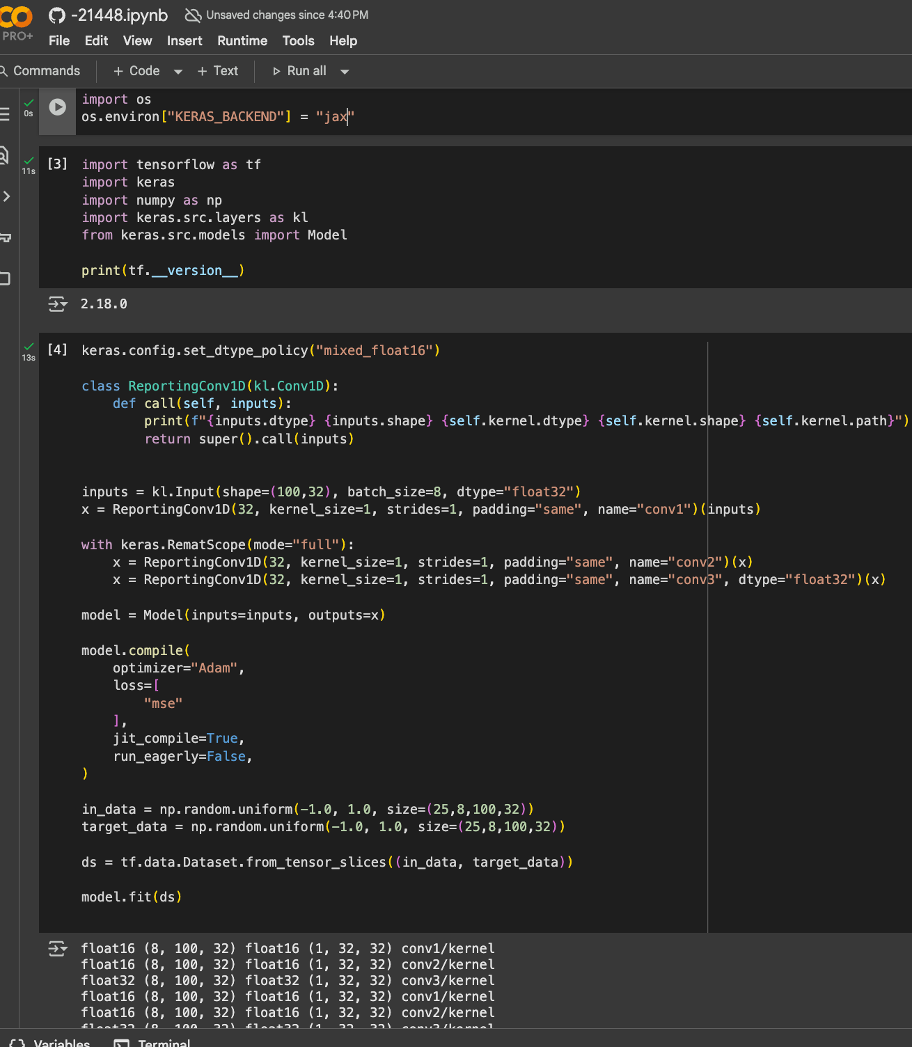Open the Colab logo home link
The image size is (912, 1047).
tap(15, 16)
